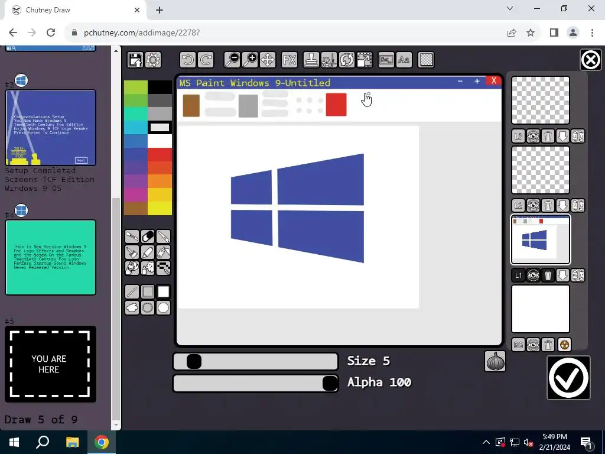The width and height of the screenshot is (605, 454).
Task: Click the radioactive nuke icon on BG row
Action: tap(564, 345)
